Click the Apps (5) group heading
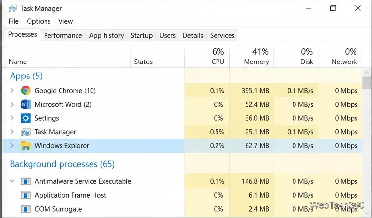The width and height of the screenshot is (372, 218). [x=26, y=76]
